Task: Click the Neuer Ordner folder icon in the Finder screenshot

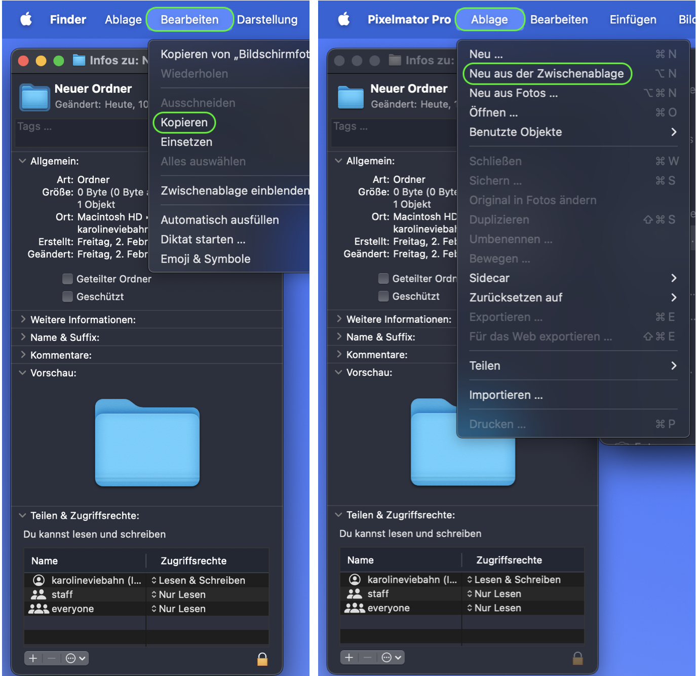Action: click(35, 97)
